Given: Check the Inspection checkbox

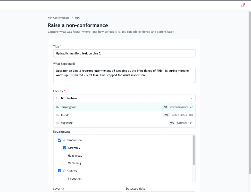Looking at the screenshot, I should 64,179.
